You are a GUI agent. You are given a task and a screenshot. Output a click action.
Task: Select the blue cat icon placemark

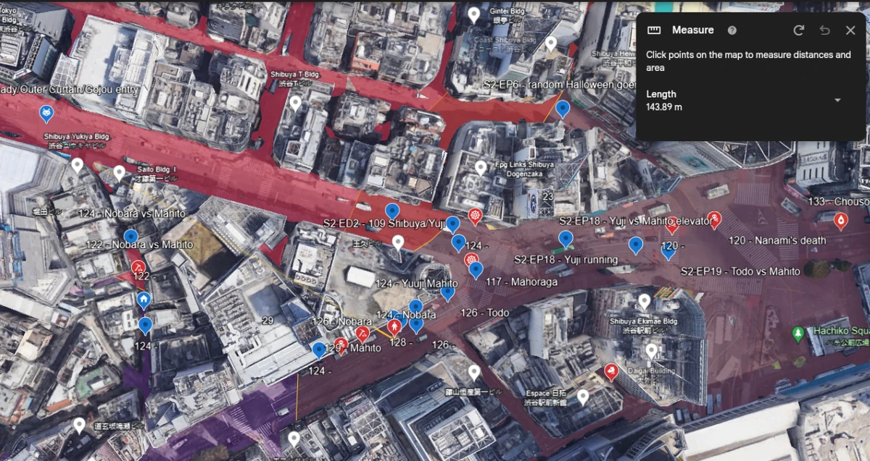[46, 114]
